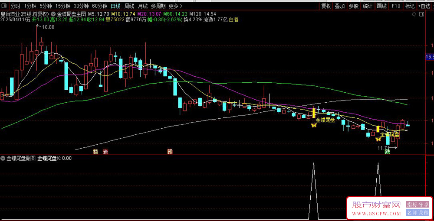
Task: Switch to the 5分钟 period tab
Action: tap(46, 6)
